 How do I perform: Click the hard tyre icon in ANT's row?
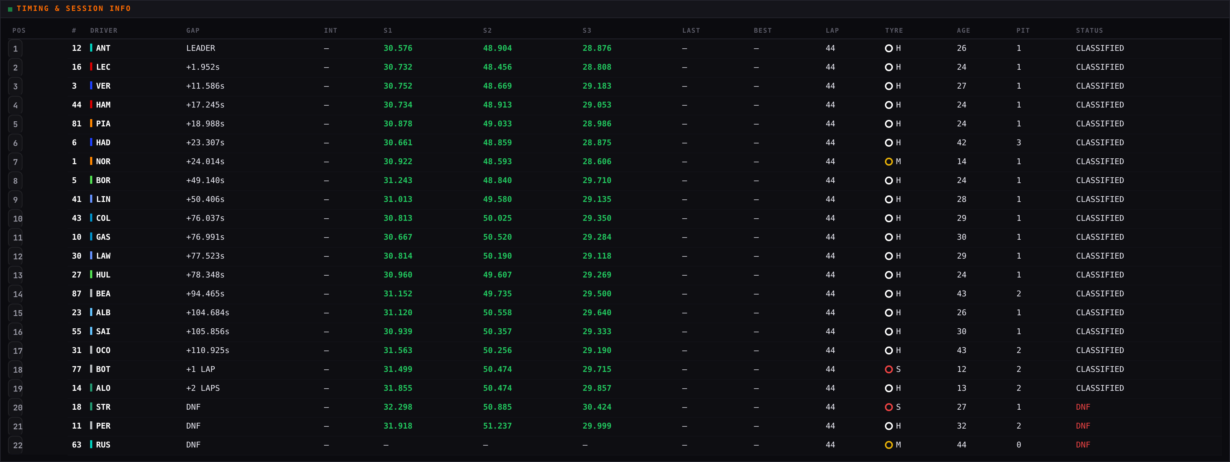click(889, 48)
